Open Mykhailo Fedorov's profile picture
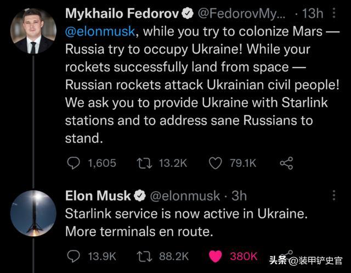The height and width of the screenshot is (273, 351). click(33, 31)
